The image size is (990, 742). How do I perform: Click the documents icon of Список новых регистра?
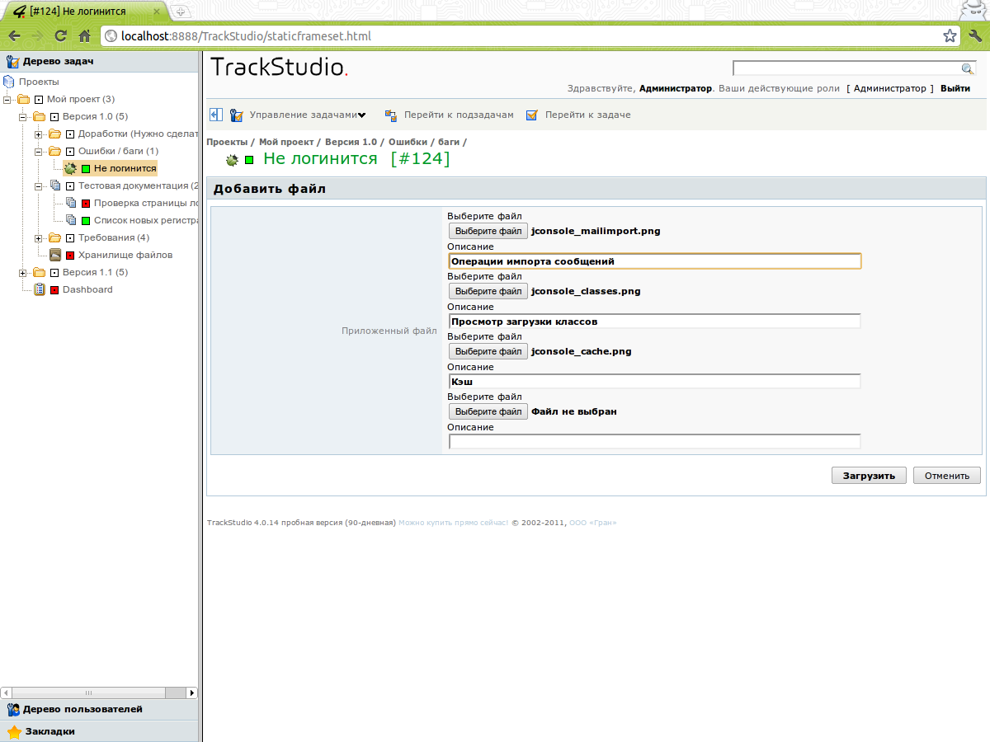[x=71, y=220]
